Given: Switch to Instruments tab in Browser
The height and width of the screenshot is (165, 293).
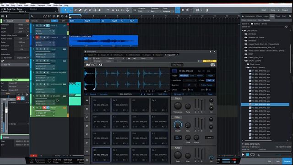Looking at the screenshot, I should point(250,16).
